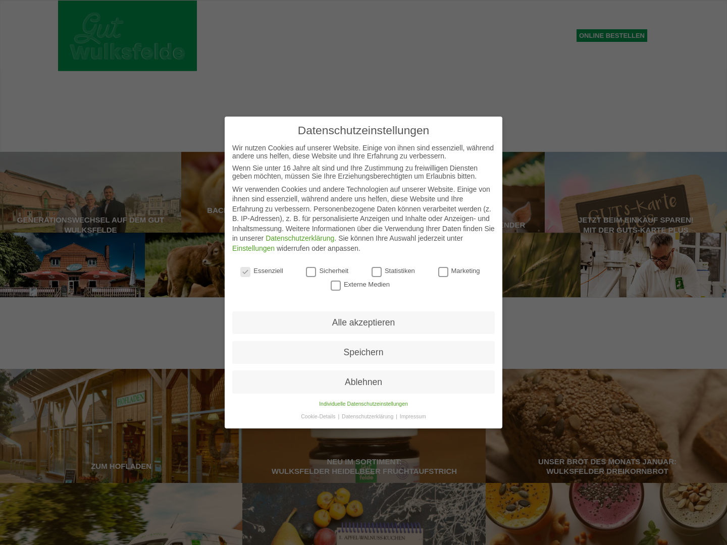Image resolution: width=727 pixels, height=545 pixels.
Task: Open Generationswechsel auf dem Gut Wulksfelde tile
Action: [x=90, y=192]
